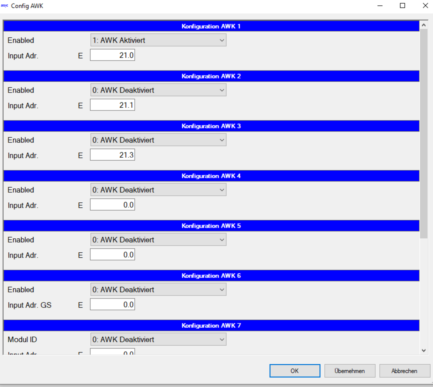This screenshot has width=433, height=387.
Task: Click the scrollbar's down arrow
Action: [x=424, y=350]
